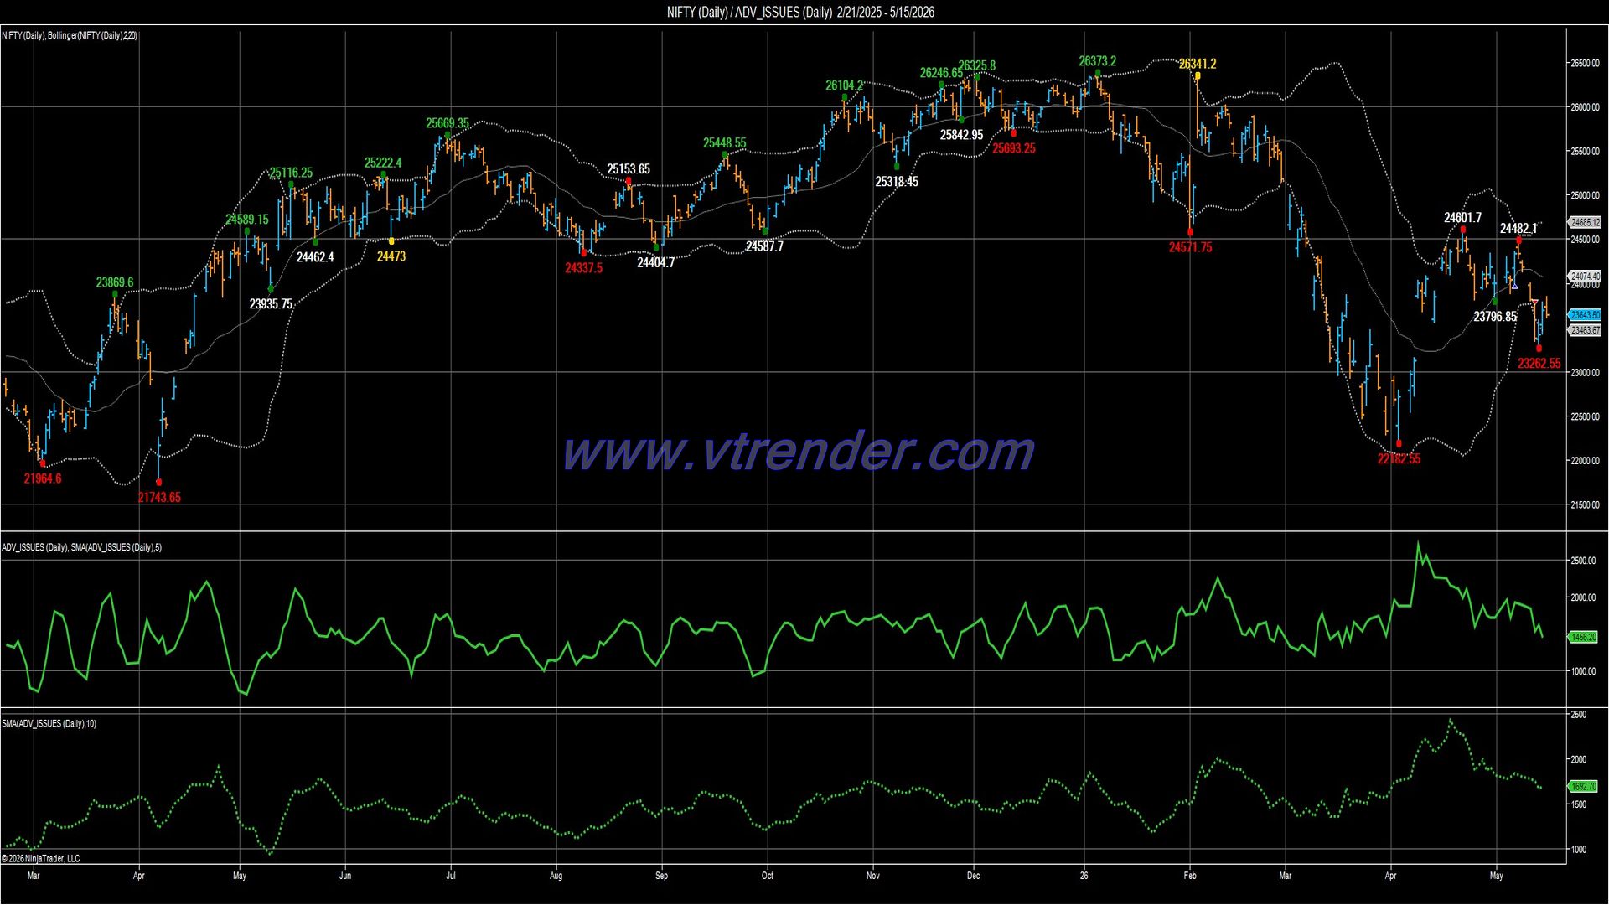Select the ADV_ISSUES SMA 5 panel label
The height and width of the screenshot is (905, 1609).
point(82,547)
